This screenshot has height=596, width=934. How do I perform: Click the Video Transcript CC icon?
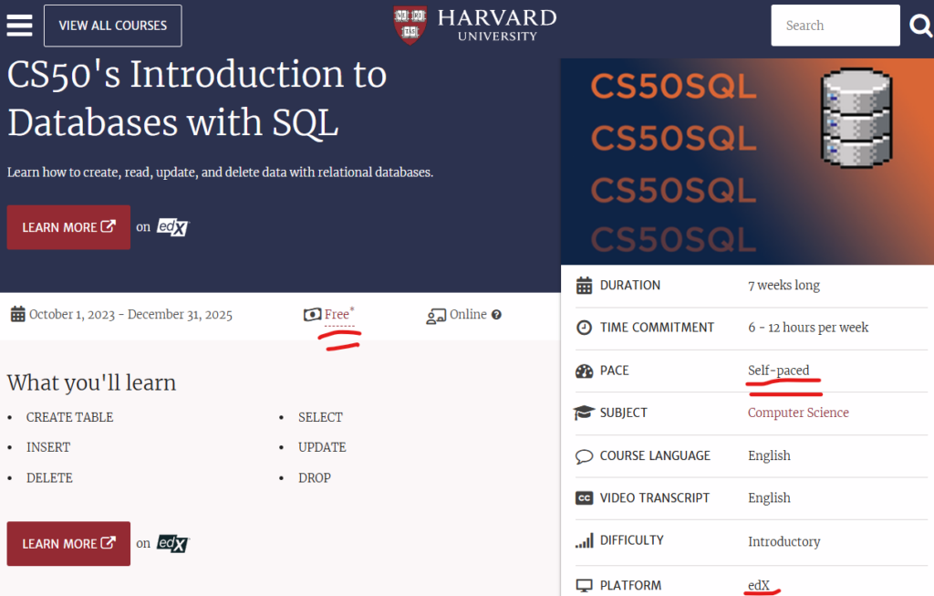pos(585,498)
